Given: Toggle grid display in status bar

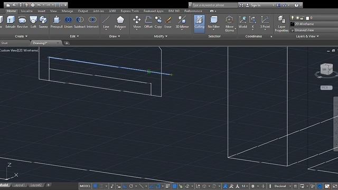Looking at the screenshot, I should pyautogui.click(x=95, y=186).
